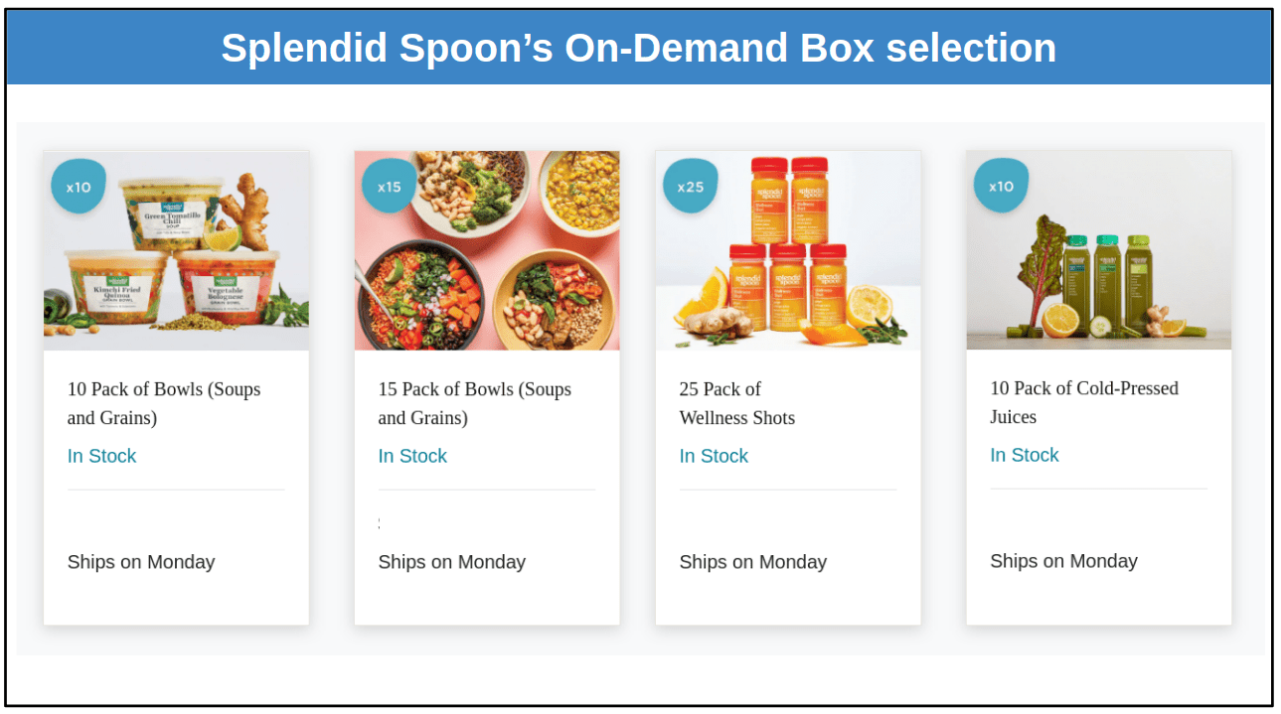Click Ships on Monday in Wellness Shots card
The height and width of the screenshot is (714, 1281).
coord(753,562)
